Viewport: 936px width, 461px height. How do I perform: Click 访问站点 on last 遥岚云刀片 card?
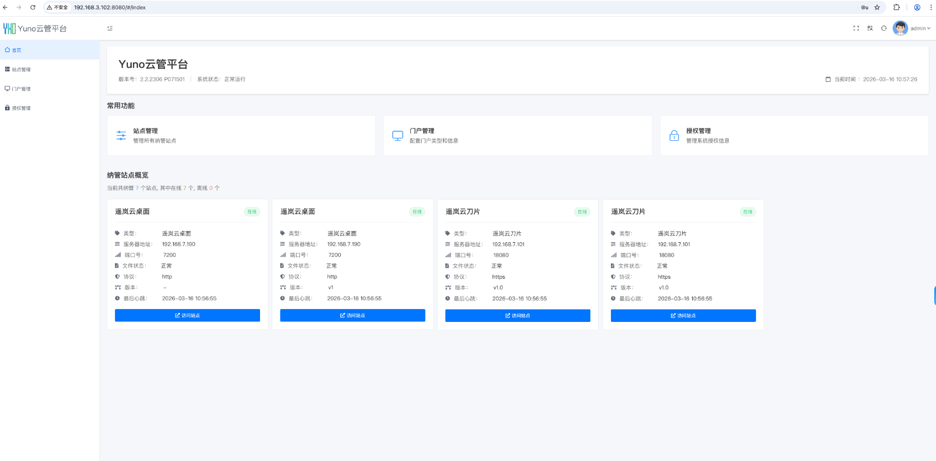click(683, 315)
